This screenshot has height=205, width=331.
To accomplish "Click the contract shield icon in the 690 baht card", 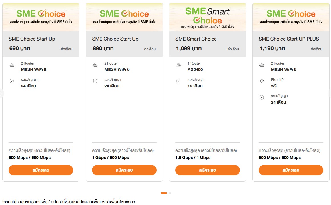I will [x=12, y=81].
